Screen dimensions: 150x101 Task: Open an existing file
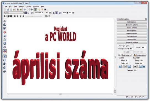8,10
